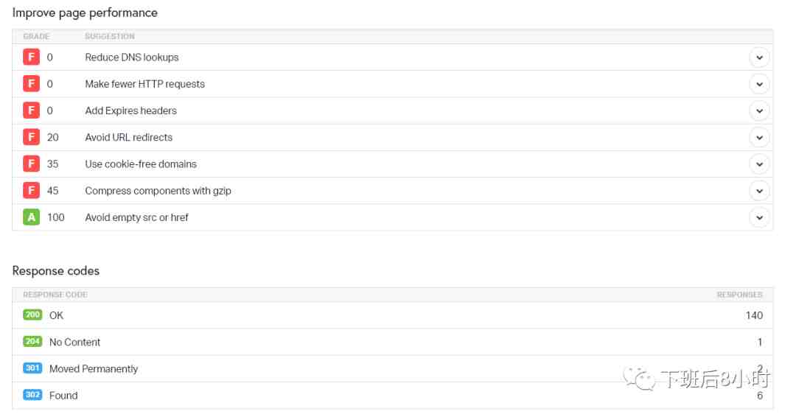Expand Compress components with gzip chevron
The image size is (796, 414).
point(759,191)
